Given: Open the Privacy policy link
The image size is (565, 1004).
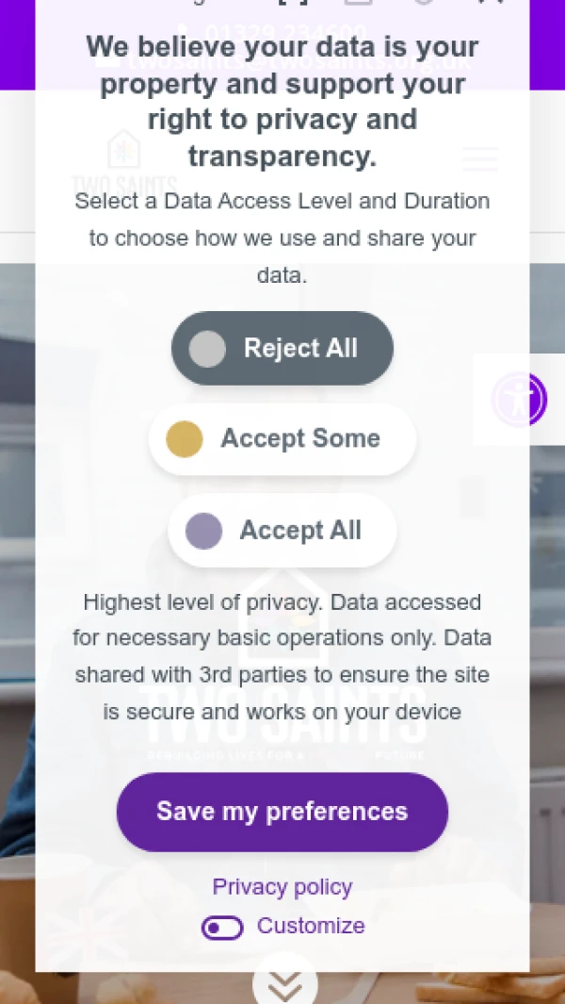Looking at the screenshot, I should [282, 887].
